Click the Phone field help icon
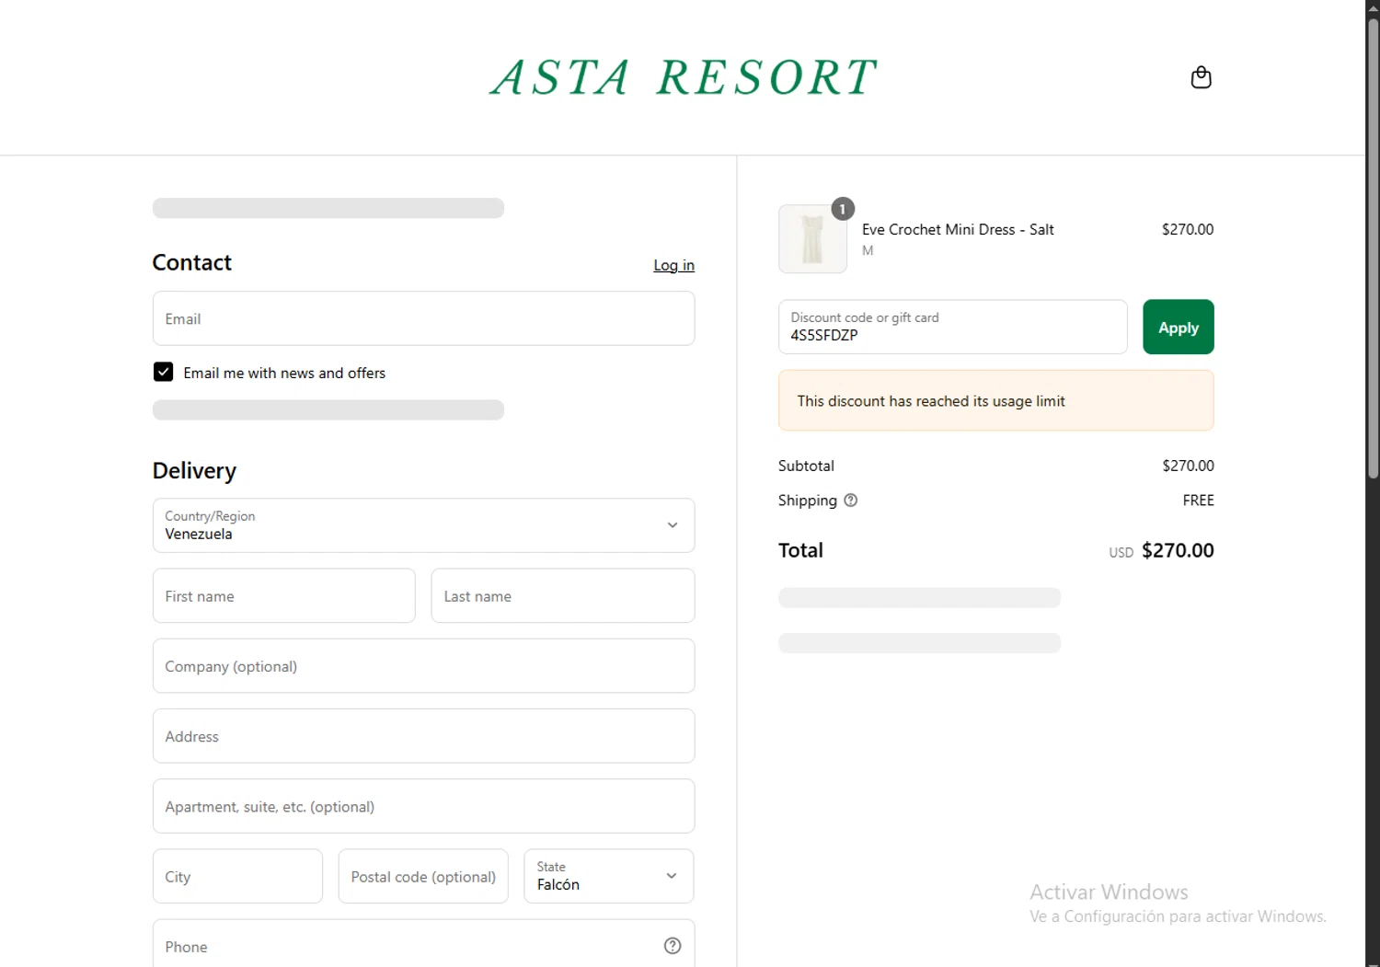The width and height of the screenshot is (1380, 967). tap(673, 946)
